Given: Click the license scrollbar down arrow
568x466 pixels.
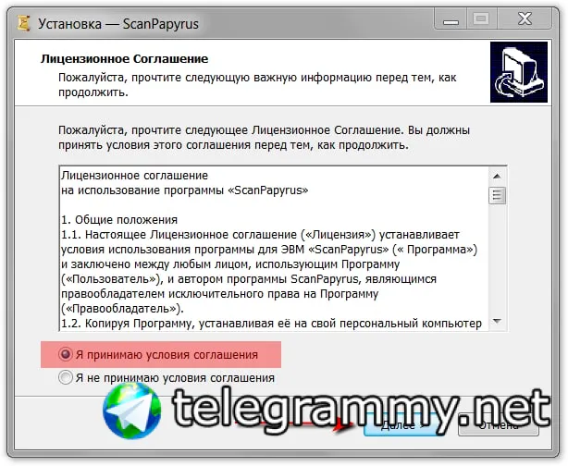Looking at the screenshot, I should pyautogui.click(x=497, y=321).
